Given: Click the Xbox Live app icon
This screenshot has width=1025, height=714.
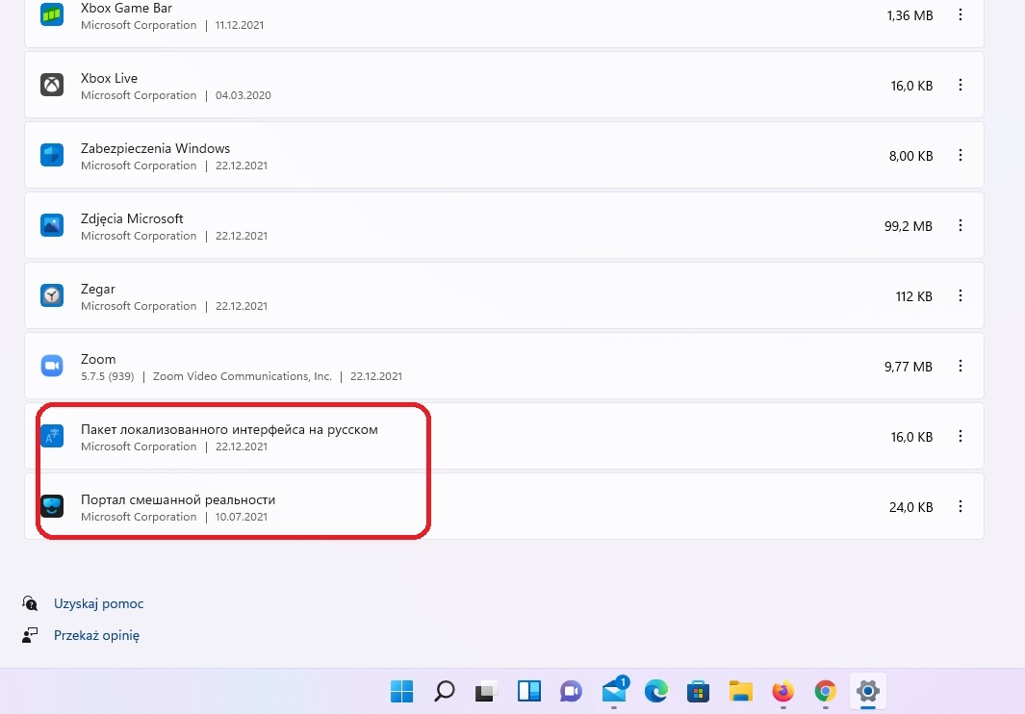Looking at the screenshot, I should (x=52, y=85).
